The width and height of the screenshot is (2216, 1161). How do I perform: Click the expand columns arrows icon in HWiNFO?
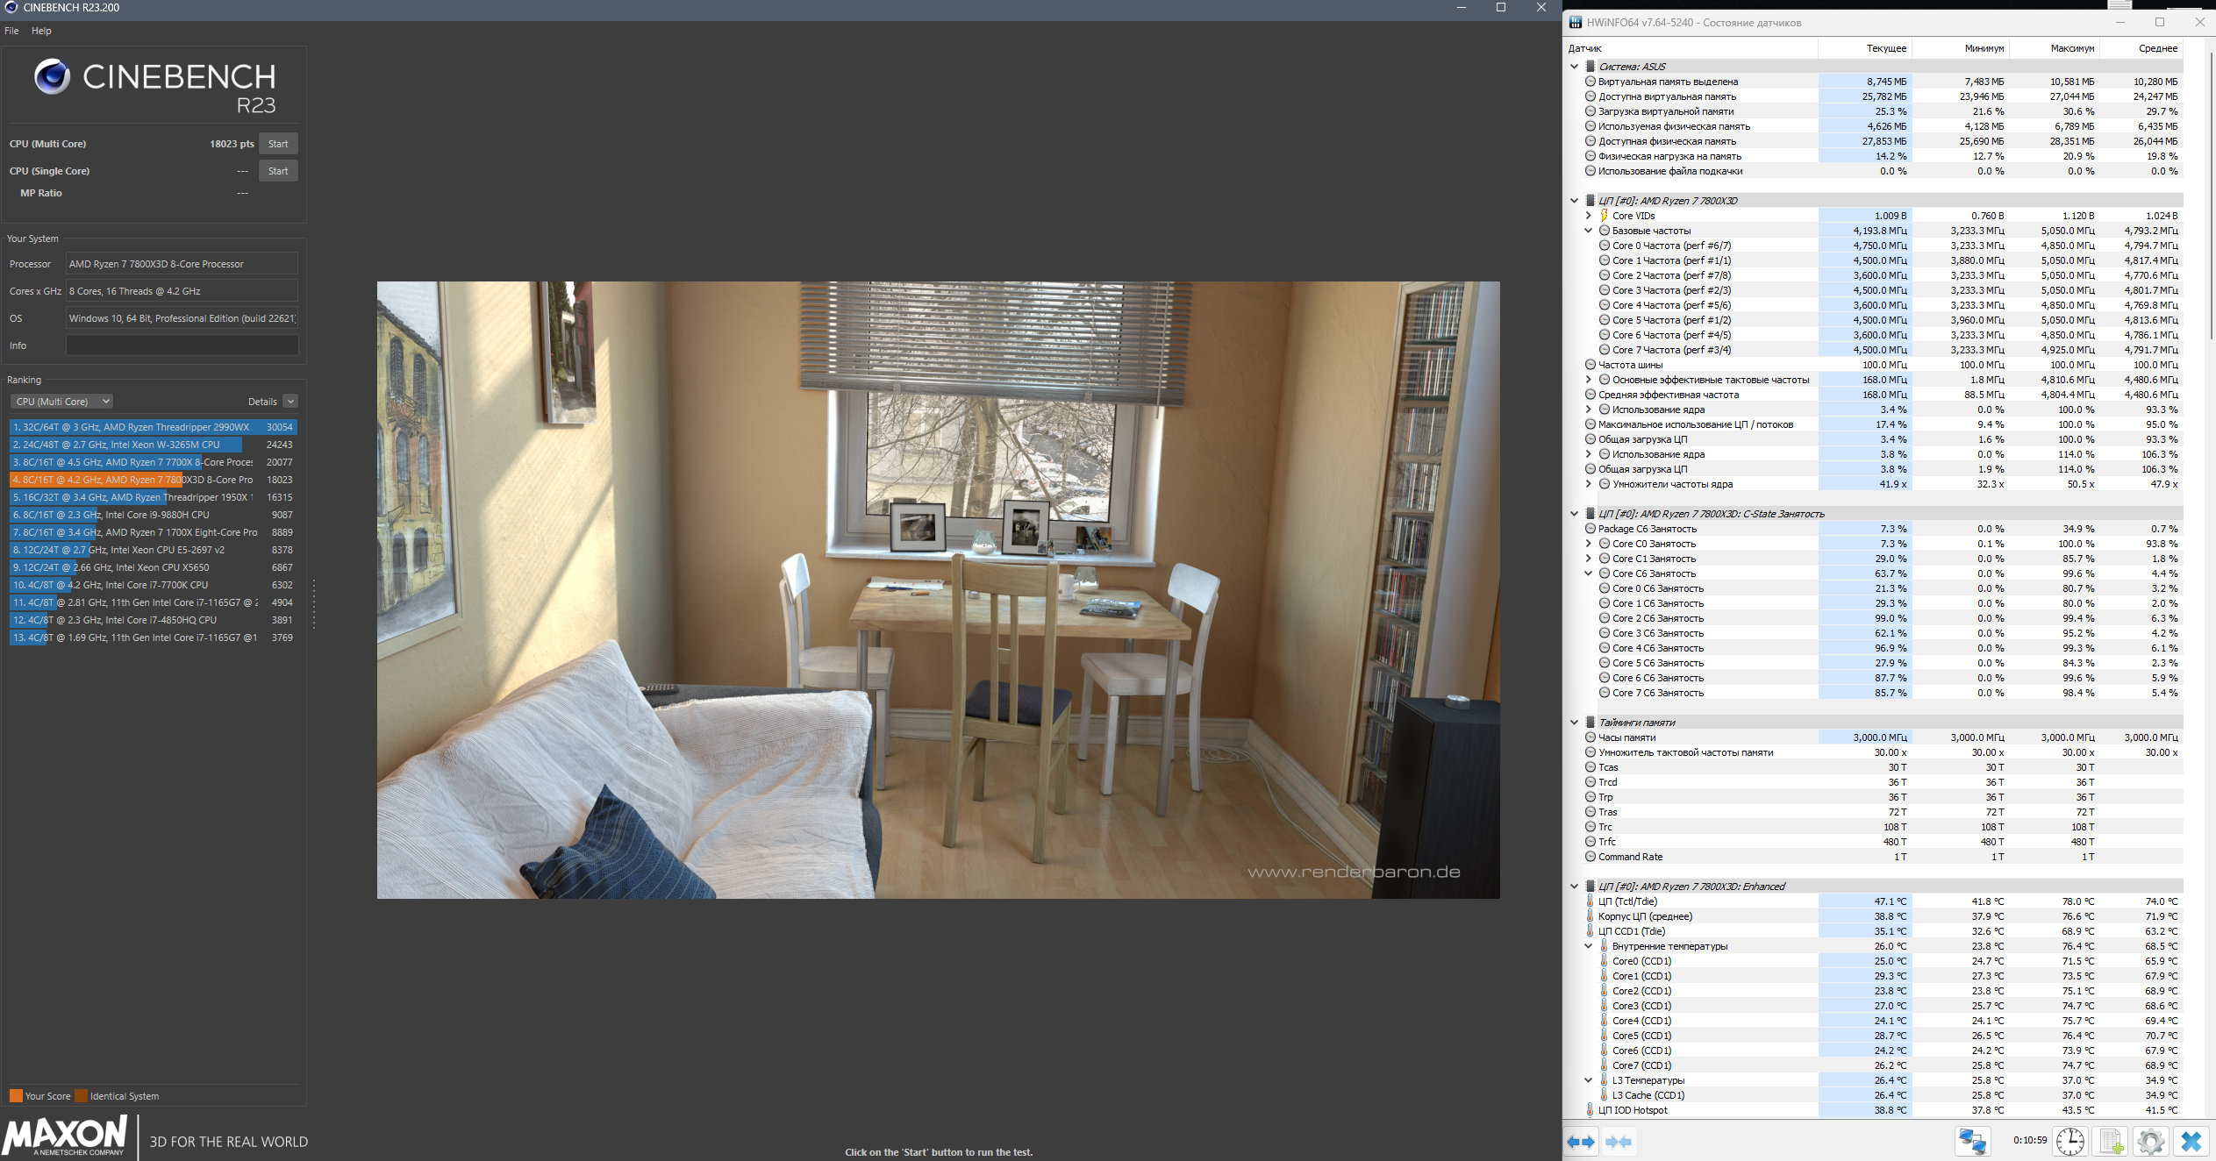(1581, 1142)
